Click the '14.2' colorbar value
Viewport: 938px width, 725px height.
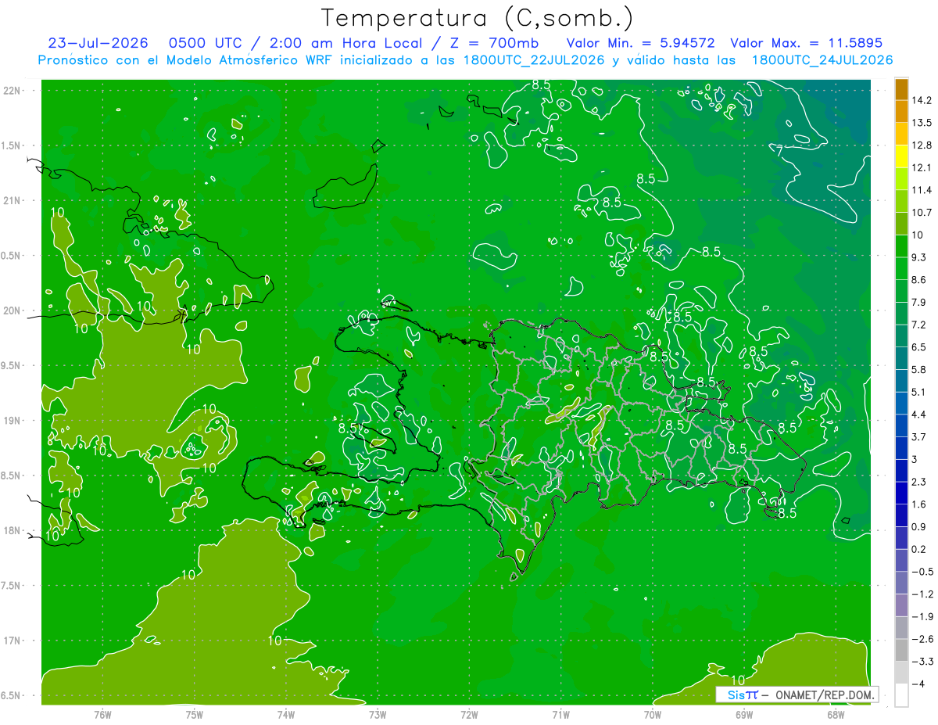pos(922,100)
